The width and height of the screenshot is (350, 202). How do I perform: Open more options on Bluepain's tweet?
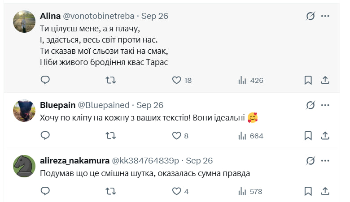tap(326, 105)
